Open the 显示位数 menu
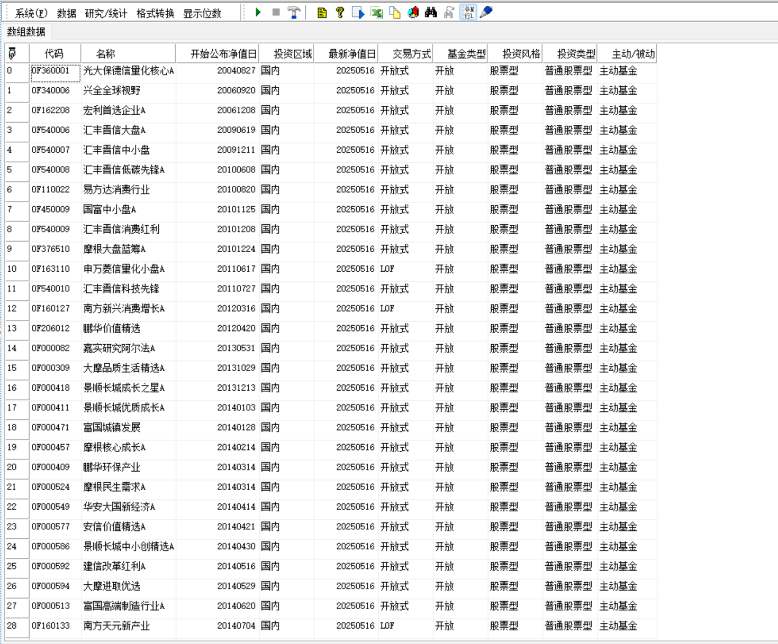The image size is (778, 644). 202,13
